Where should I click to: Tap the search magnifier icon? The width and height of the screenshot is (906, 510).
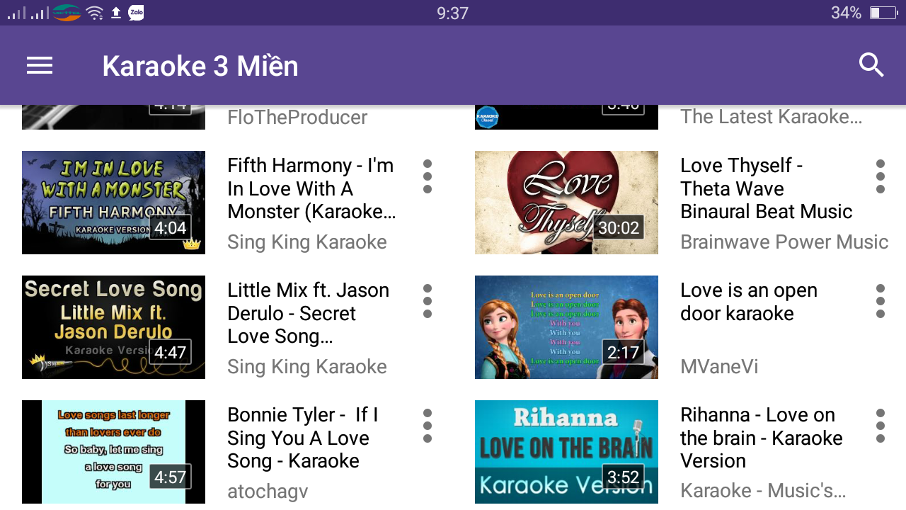pos(871,65)
